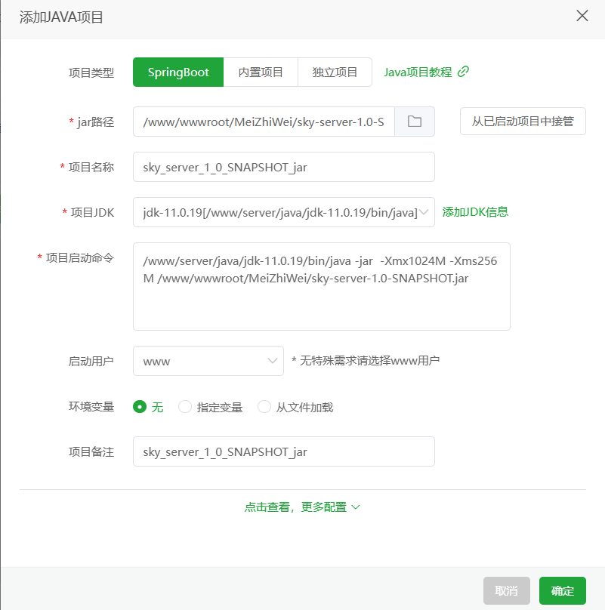Screen dimensions: 605x610
Task: Open the 启动用户 www dropdown
Action: (x=208, y=361)
